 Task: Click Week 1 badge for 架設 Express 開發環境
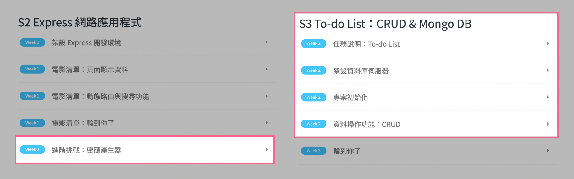(32, 42)
